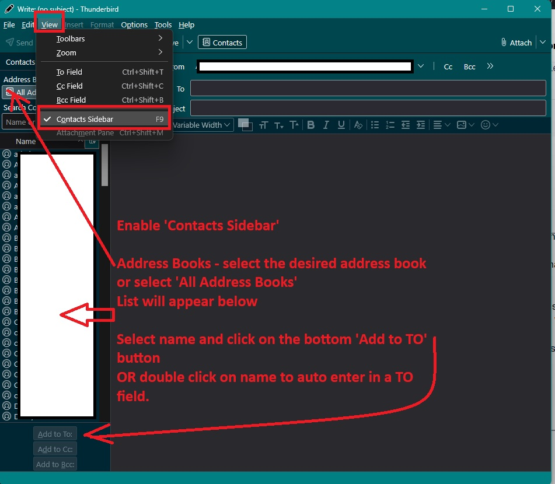This screenshot has height=484, width=555.
Task: Click the text color swatch in formatting bar
Action: pyautogui.click(x=243, y=124)
